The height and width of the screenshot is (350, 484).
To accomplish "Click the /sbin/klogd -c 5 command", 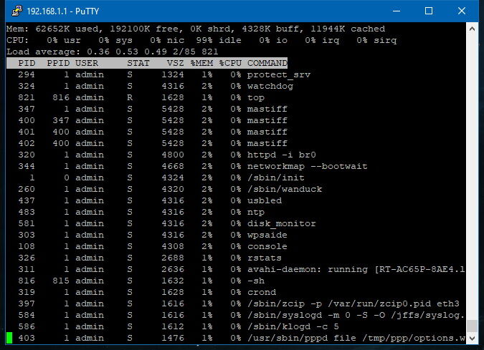I will tap(293, 326).
